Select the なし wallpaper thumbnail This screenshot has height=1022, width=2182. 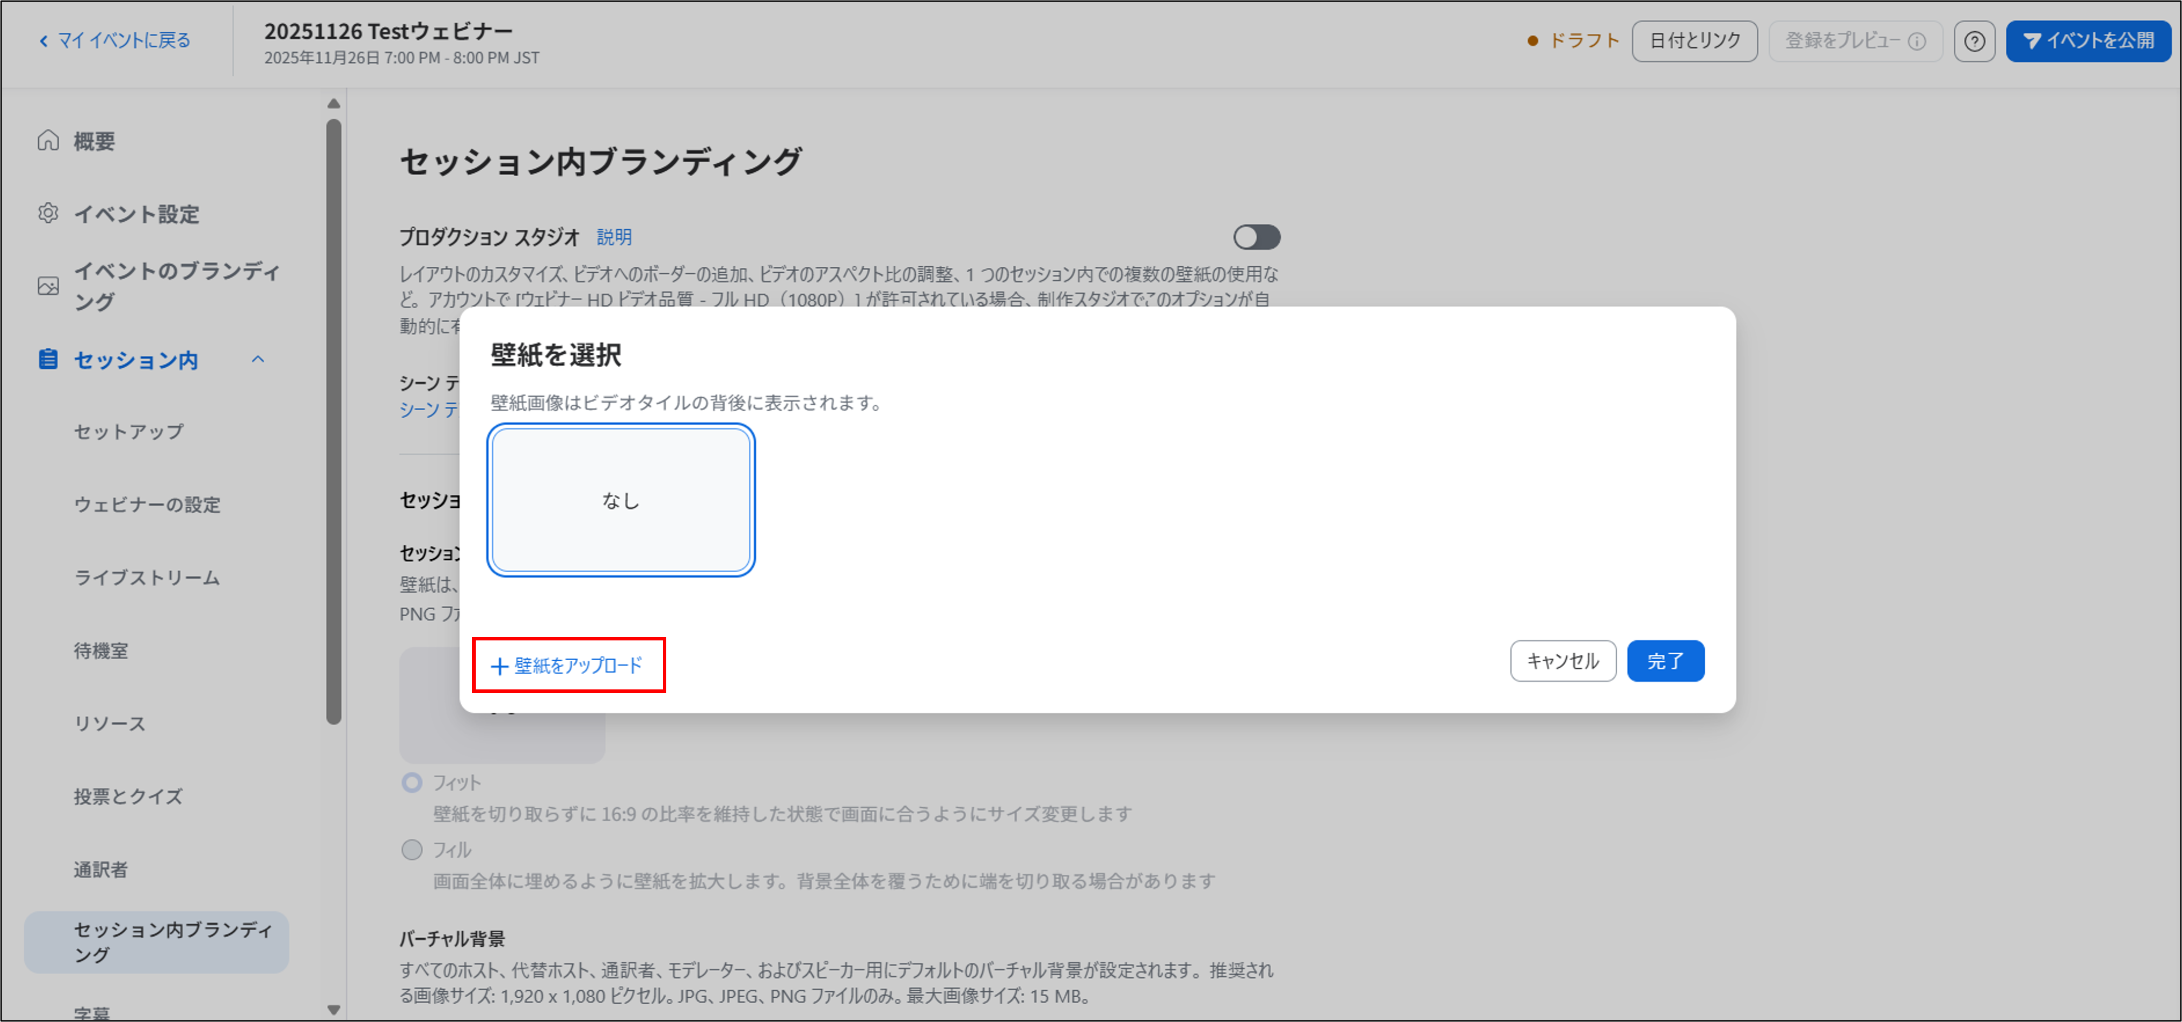tap(621, 499)
